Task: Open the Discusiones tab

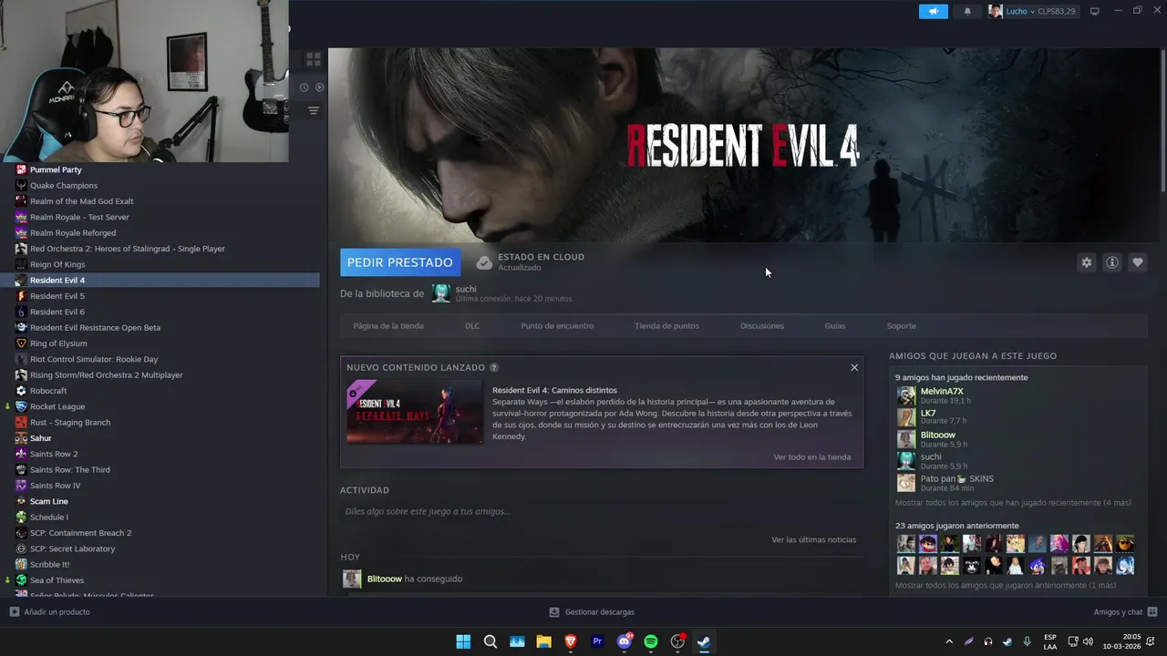Action: pos(762,326)
